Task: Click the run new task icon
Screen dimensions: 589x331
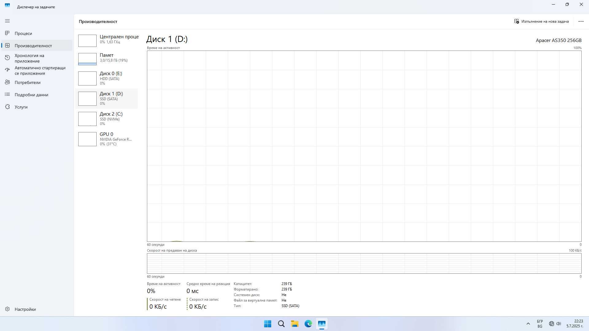Action: [x=517, y=21]
